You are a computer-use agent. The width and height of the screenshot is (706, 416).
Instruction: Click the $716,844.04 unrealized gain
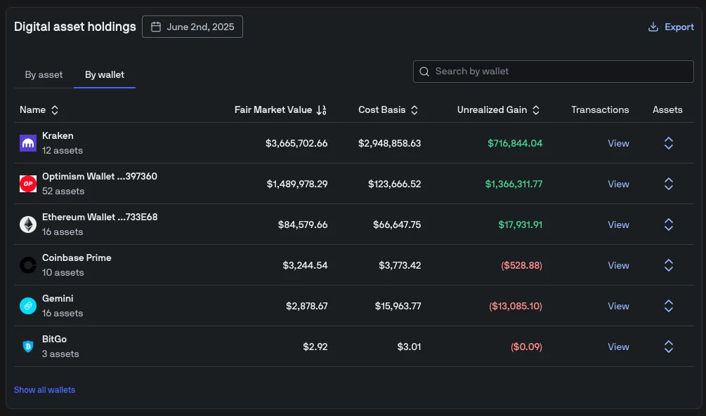[x=515, y=144]
